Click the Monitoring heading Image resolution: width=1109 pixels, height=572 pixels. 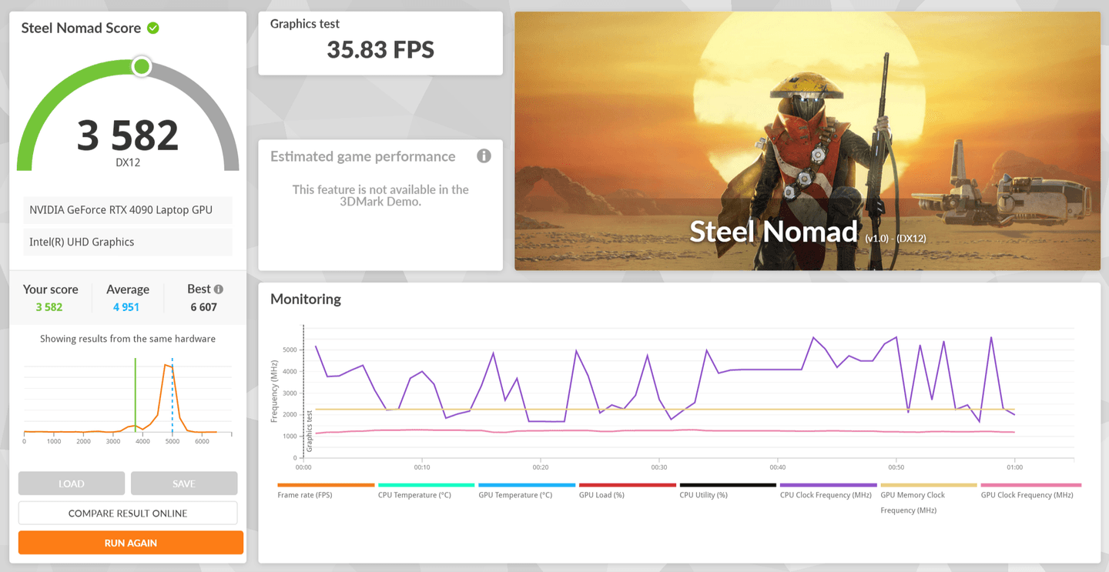tap(306, 299)
